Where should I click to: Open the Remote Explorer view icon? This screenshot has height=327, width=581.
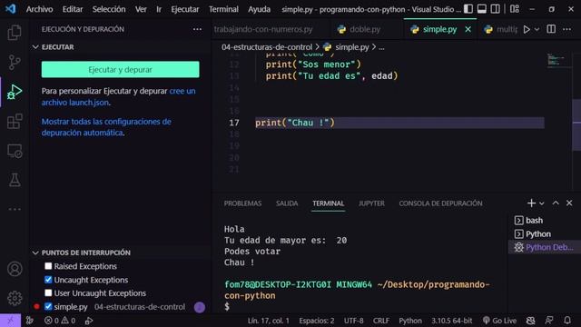(x=15, y=151)
